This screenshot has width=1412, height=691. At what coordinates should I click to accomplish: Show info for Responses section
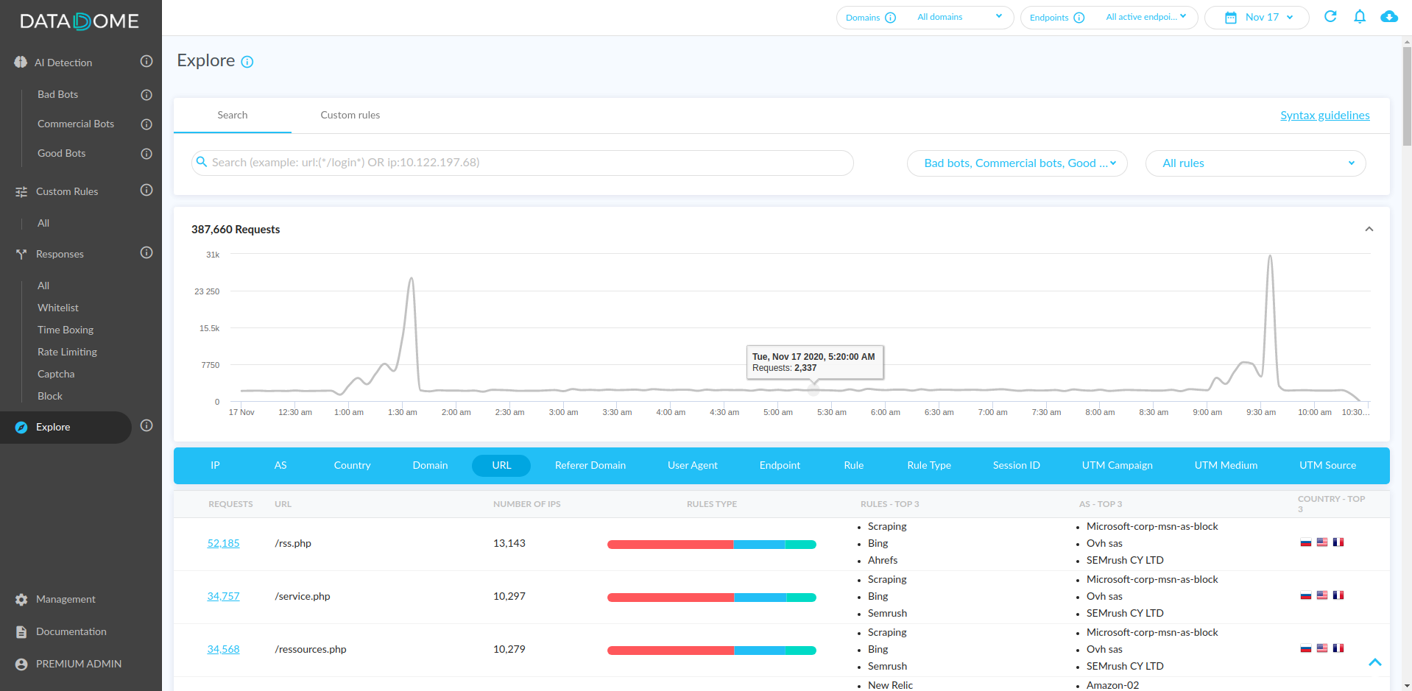point(147,252)
